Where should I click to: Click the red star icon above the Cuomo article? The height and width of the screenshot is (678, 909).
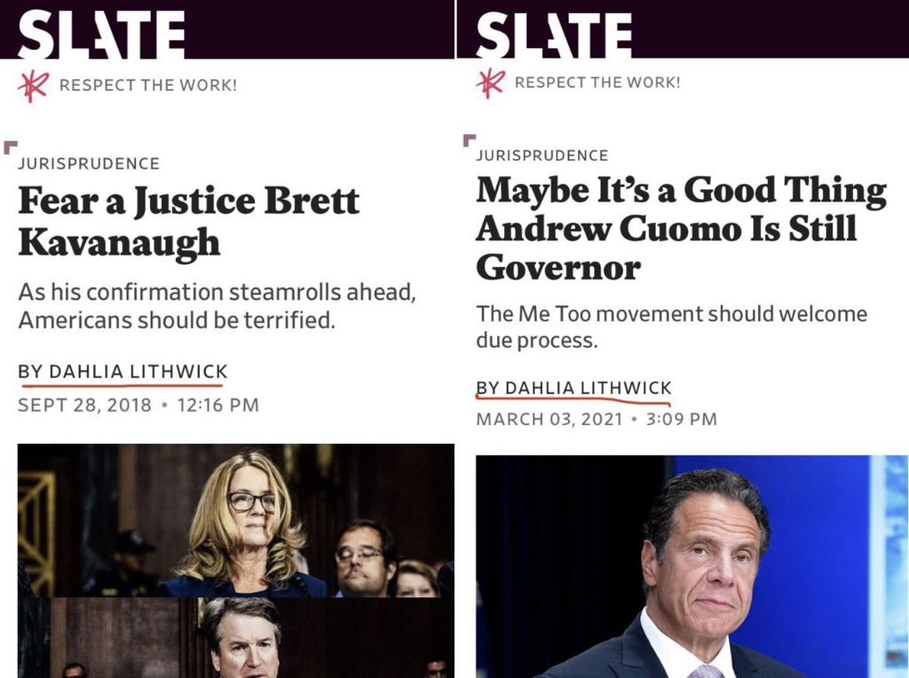click(x=490, y=83)
